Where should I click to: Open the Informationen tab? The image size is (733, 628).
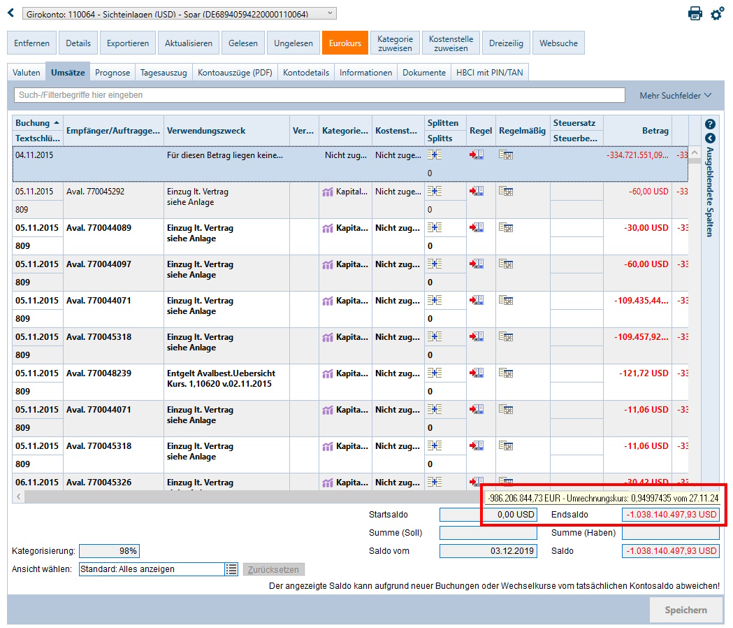click(365, 73)
